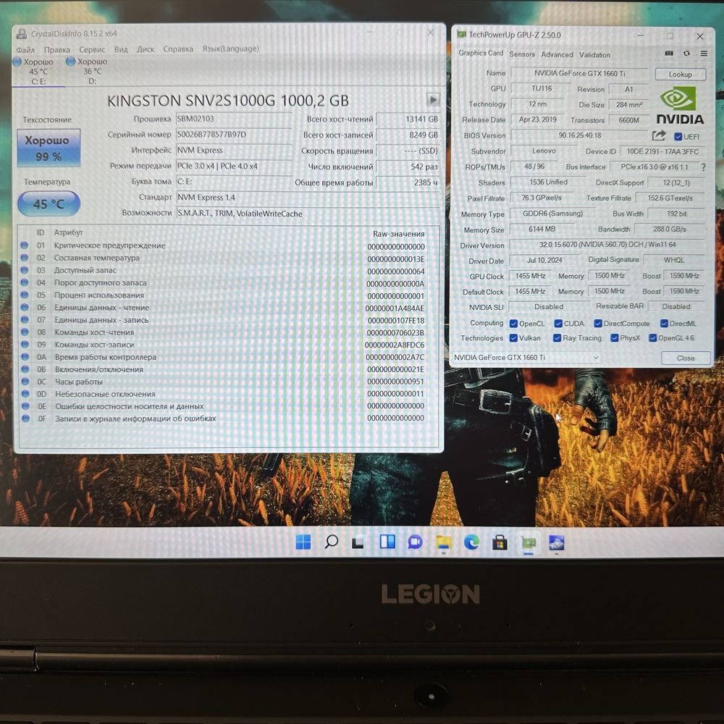
Task: Switch to the Validation tab
Action: pyautogui.click(x=594, y=55)
